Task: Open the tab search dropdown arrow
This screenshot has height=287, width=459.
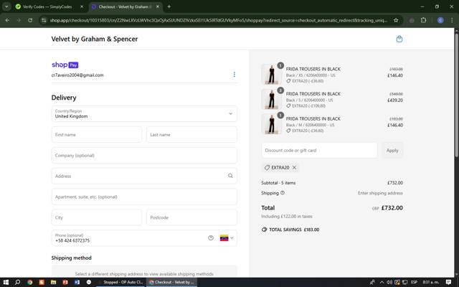Action: tap(6, 6)
